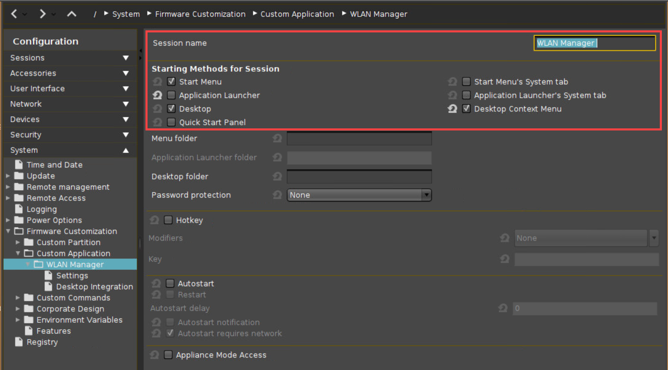Click the WLAN Manager folder icon

pyautogui.click(x=38, y=264)
